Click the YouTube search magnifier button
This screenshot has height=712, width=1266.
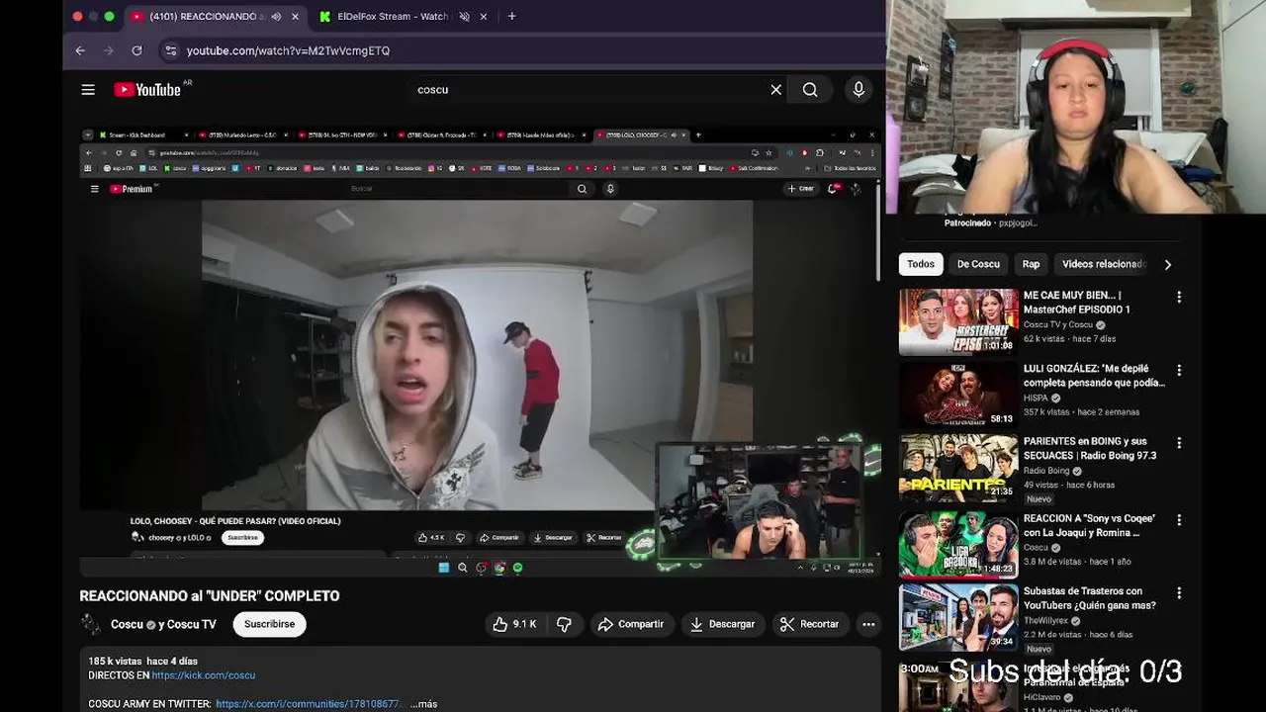[x=810, y=90]
